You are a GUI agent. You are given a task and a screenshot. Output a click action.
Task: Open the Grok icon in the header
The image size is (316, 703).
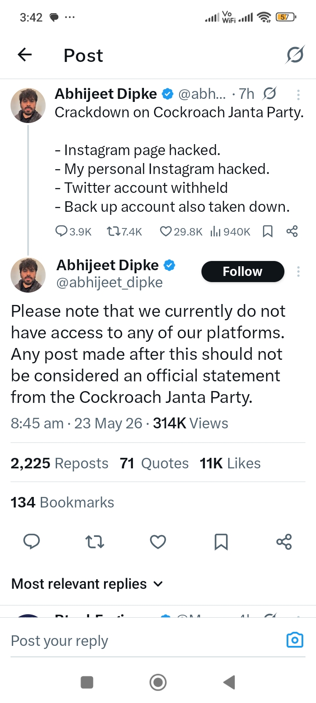[x=295, y=55]
